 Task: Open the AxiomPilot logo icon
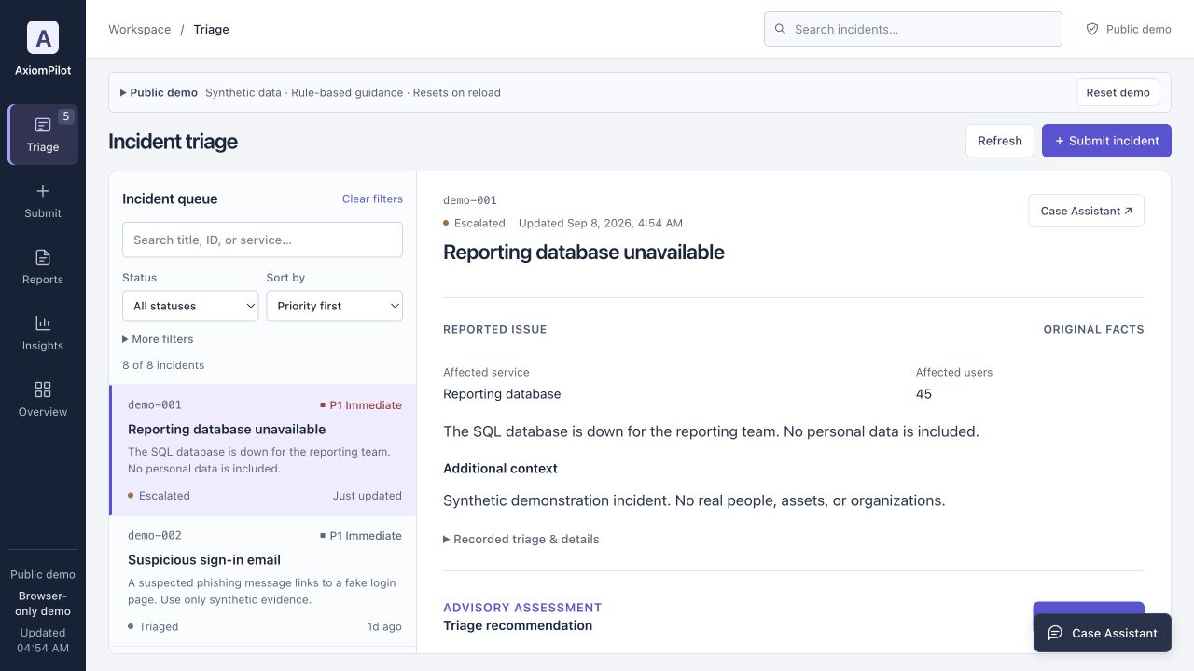(43, 37)
